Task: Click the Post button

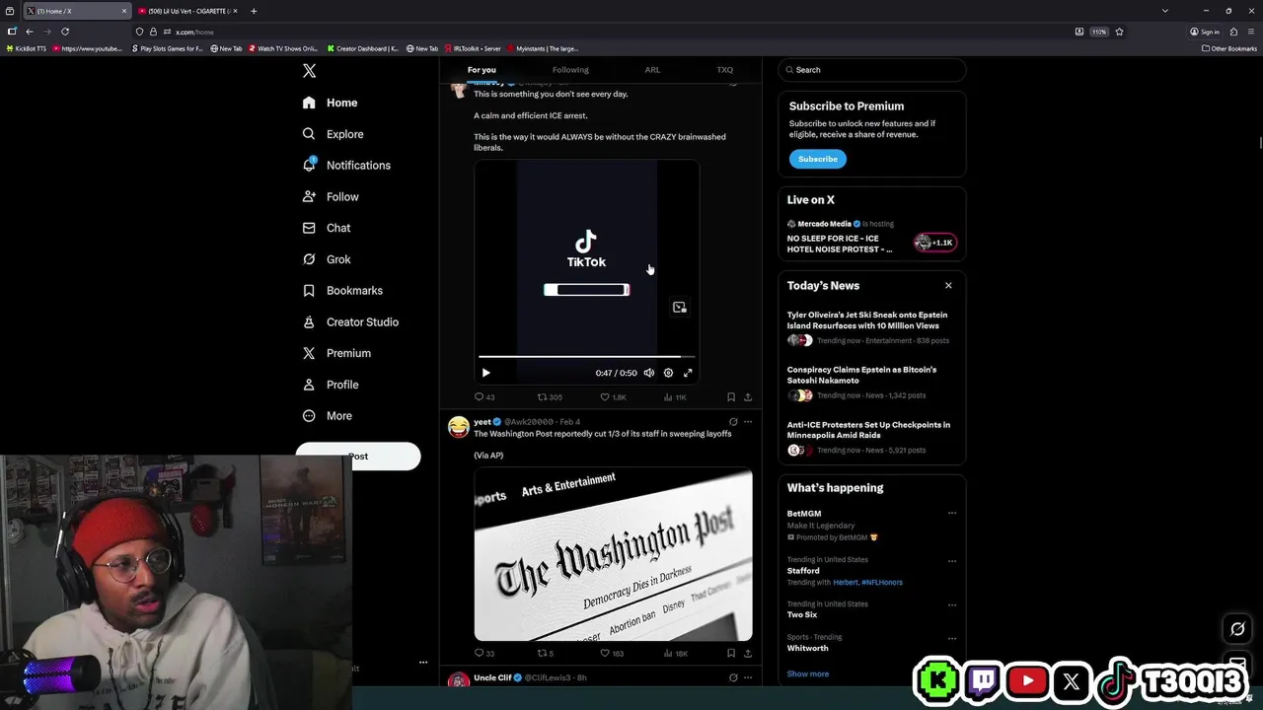Action: click(x=358, y=456)
